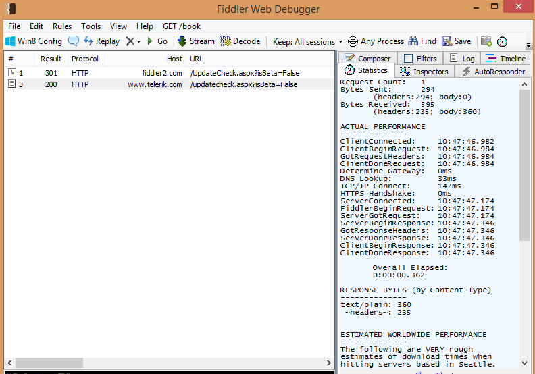The image size is (535, 374).
Task: Close the Fiddler Web Debugger window
Action: coord(518,7)
